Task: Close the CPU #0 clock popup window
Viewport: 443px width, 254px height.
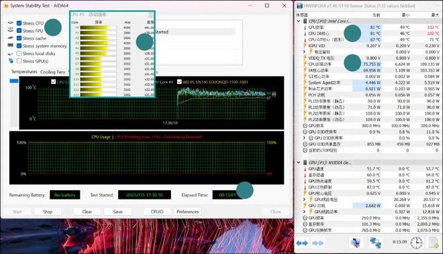Action: [151, 14]
